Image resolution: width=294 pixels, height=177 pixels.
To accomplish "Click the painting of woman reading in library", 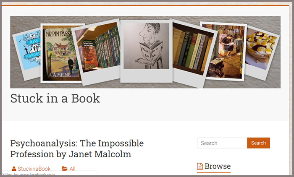I will tap(223, 51).
